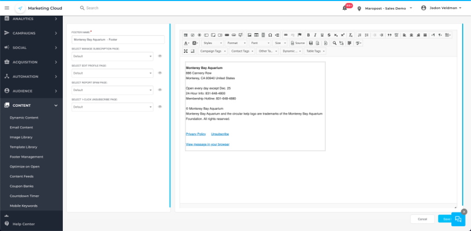Open the Size dropdown

click(280, 43)
